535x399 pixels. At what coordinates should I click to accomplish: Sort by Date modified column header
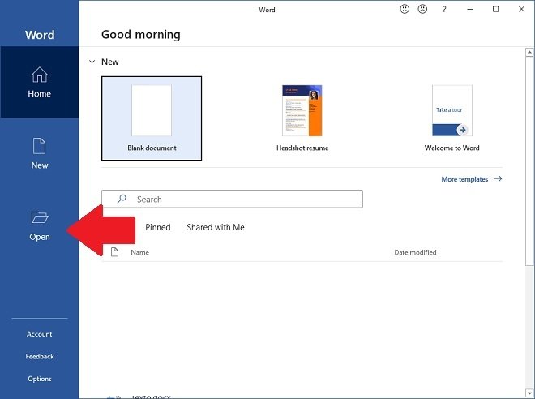pos(415,252)
